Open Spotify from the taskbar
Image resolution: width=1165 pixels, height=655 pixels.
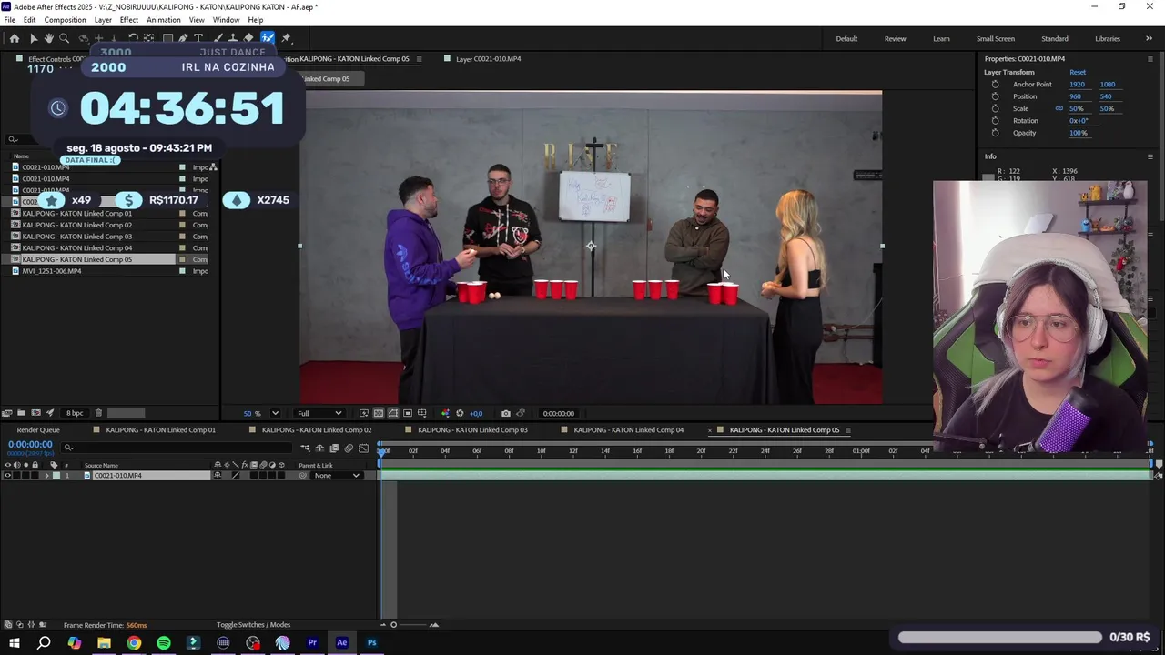pos(164,643)
